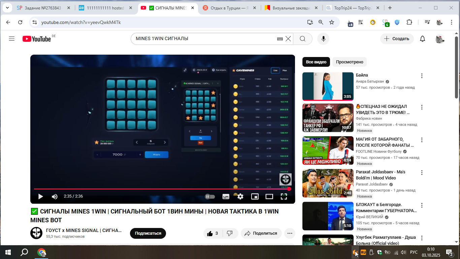This screenshot has width=460, height=259.
Task: Enter fullscreen mode
Action: (x=284, y=196)
